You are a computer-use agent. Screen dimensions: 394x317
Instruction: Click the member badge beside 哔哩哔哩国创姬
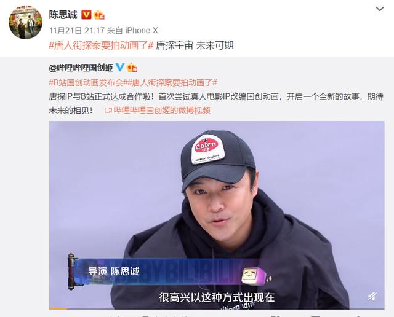[x=132, y=68]
